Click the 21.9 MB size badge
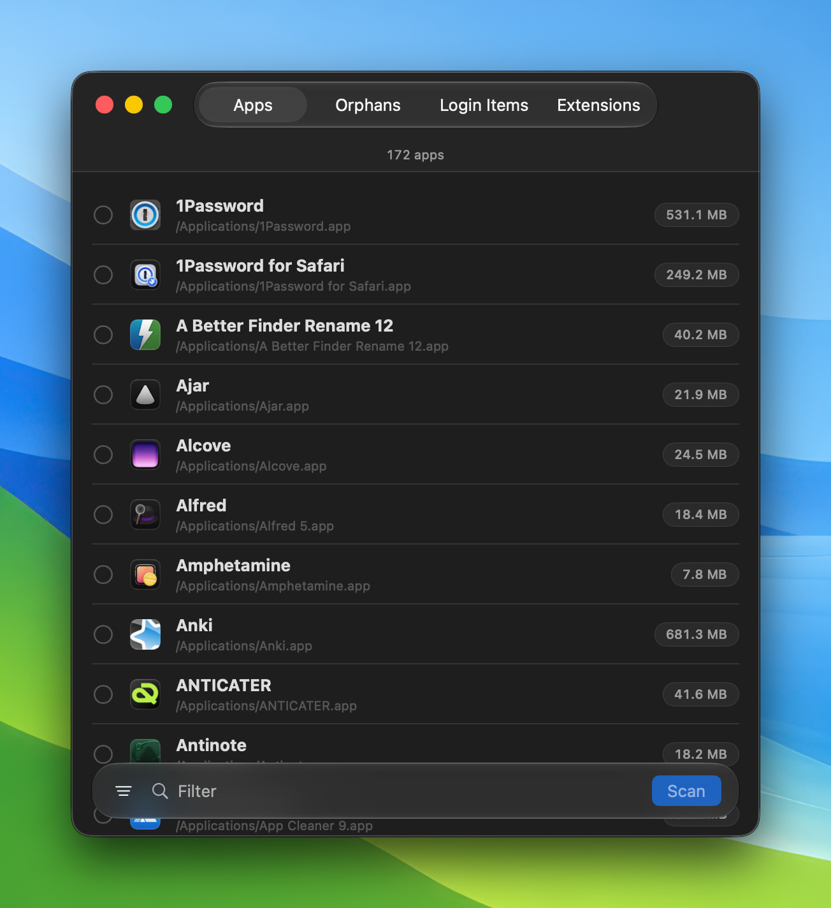Viewport: 831px width, 908px height. point(701,395)
